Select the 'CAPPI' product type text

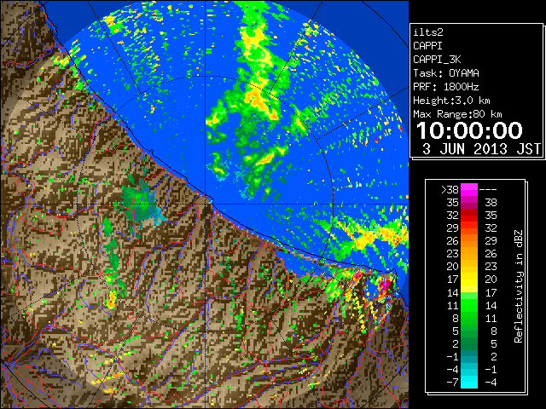(427, 46)
